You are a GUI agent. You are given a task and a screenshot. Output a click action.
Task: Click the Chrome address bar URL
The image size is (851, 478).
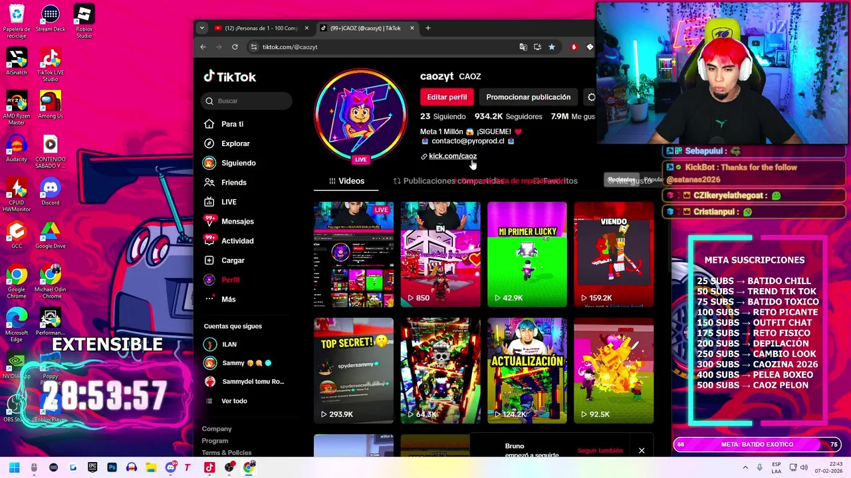tap(290, 47)
